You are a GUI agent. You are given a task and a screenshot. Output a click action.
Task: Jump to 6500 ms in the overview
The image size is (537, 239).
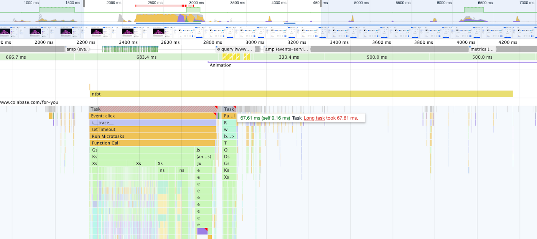(x=485, y=3)
